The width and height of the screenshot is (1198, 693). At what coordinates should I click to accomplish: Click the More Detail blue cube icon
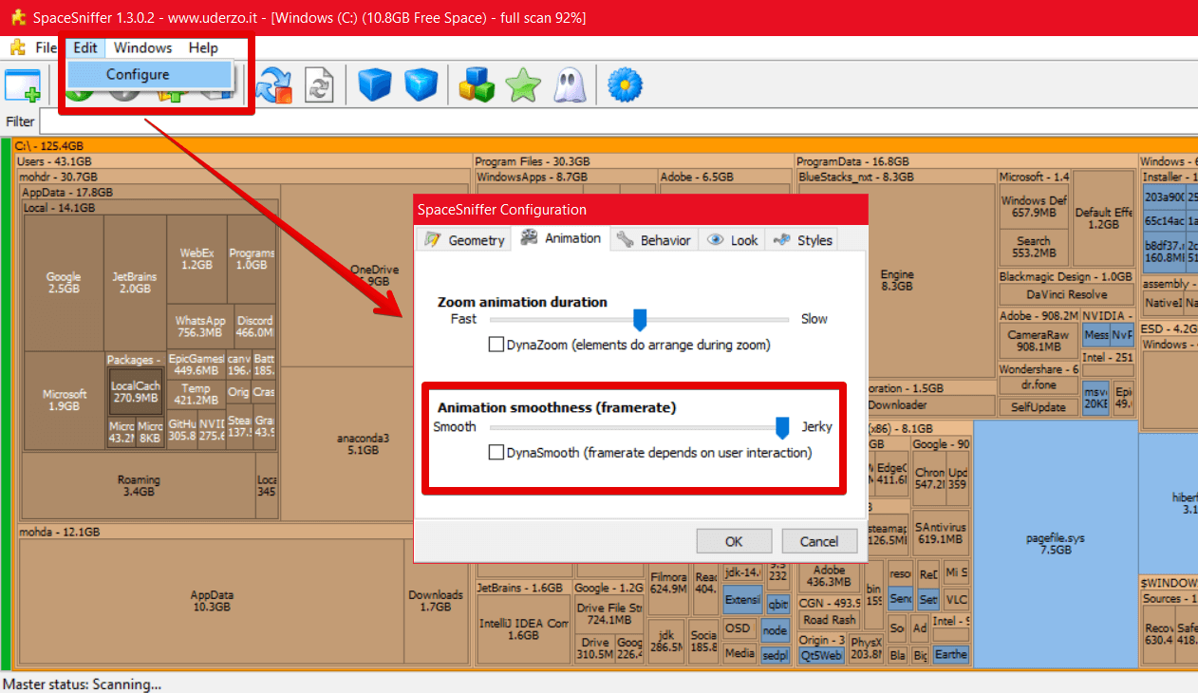375,85
